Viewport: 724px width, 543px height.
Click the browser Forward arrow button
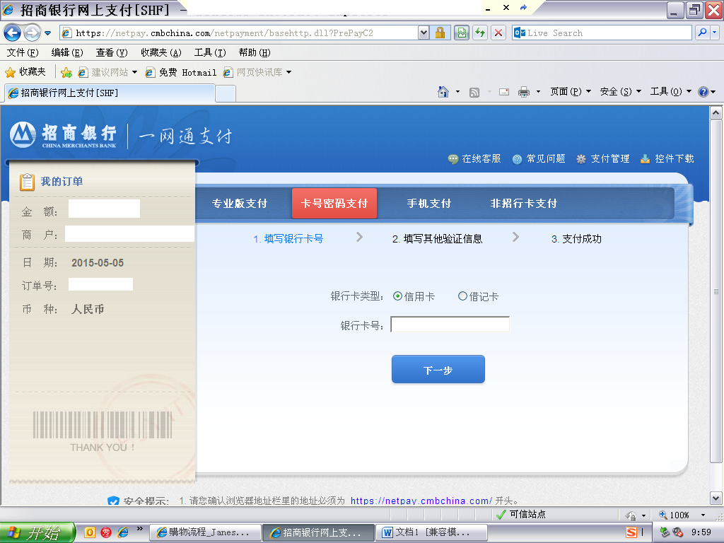coord(32,33)
